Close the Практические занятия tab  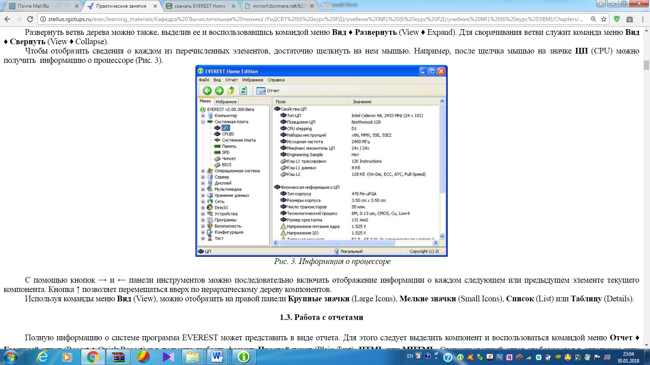pos(155,6)
